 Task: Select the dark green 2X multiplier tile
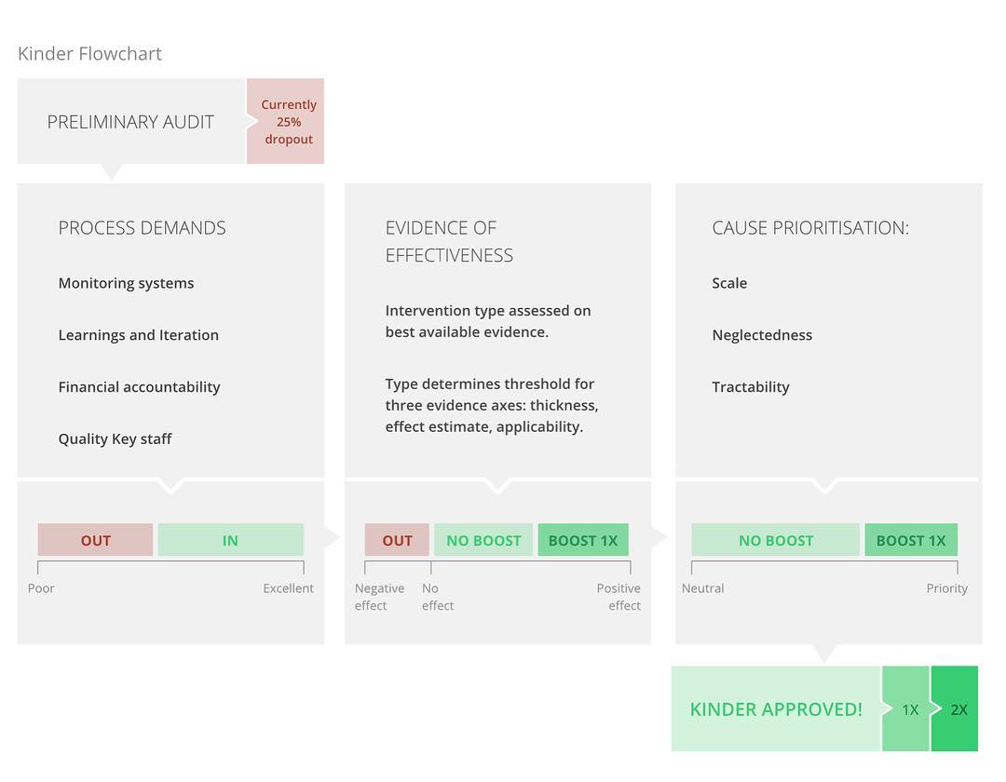click(x=957, y=709)
